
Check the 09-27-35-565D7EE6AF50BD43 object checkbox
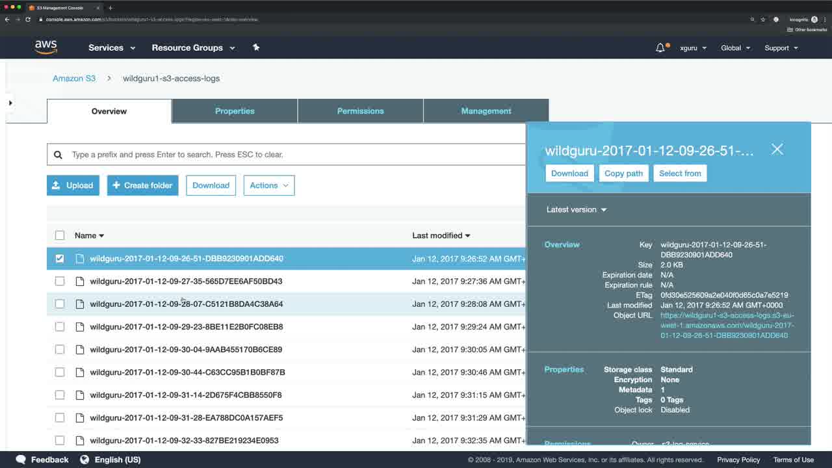tap(60, 281)
